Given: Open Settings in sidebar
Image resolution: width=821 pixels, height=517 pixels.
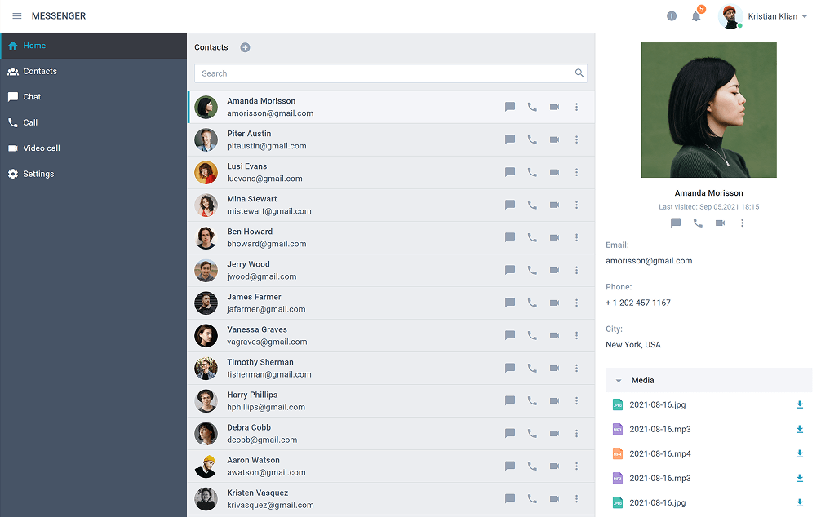Looking at the screenshot, I should click(x=93, y=174).
